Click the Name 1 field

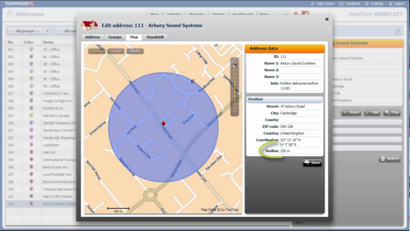coord(301,63)
